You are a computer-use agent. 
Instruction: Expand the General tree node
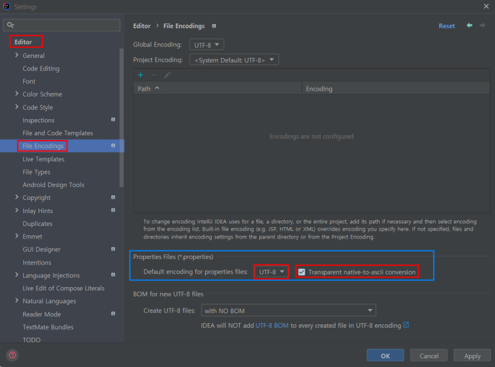click(17, 55)
